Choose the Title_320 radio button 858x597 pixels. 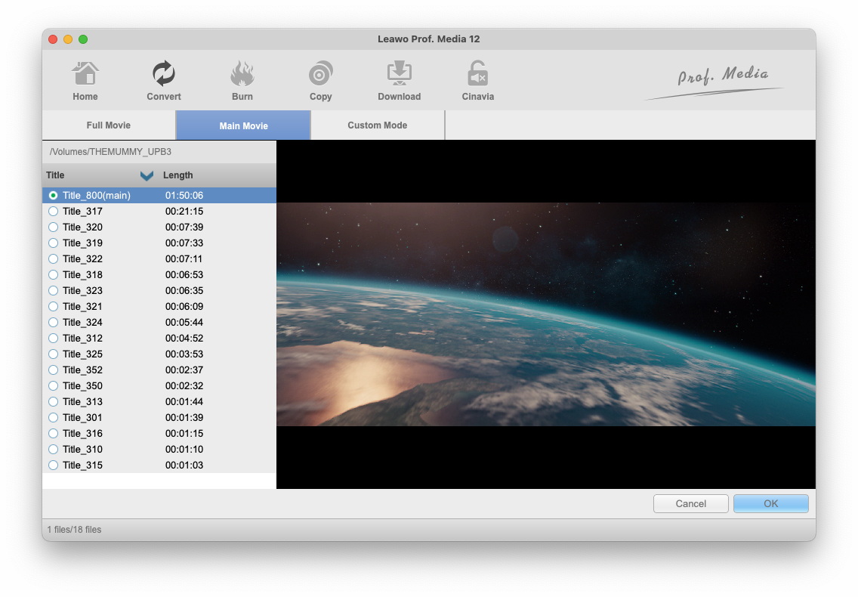coord(54,227)
